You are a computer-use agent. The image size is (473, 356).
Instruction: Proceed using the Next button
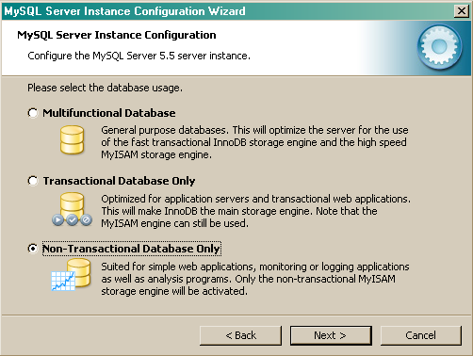pyautogui.click(x=331, y=335)
